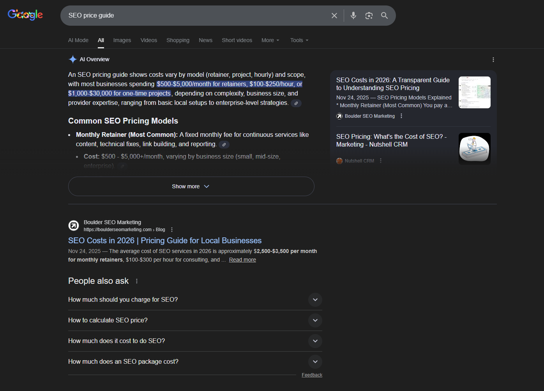Open Google Lens image search
This screenshot has height=391, width=544.
[369, 15]
